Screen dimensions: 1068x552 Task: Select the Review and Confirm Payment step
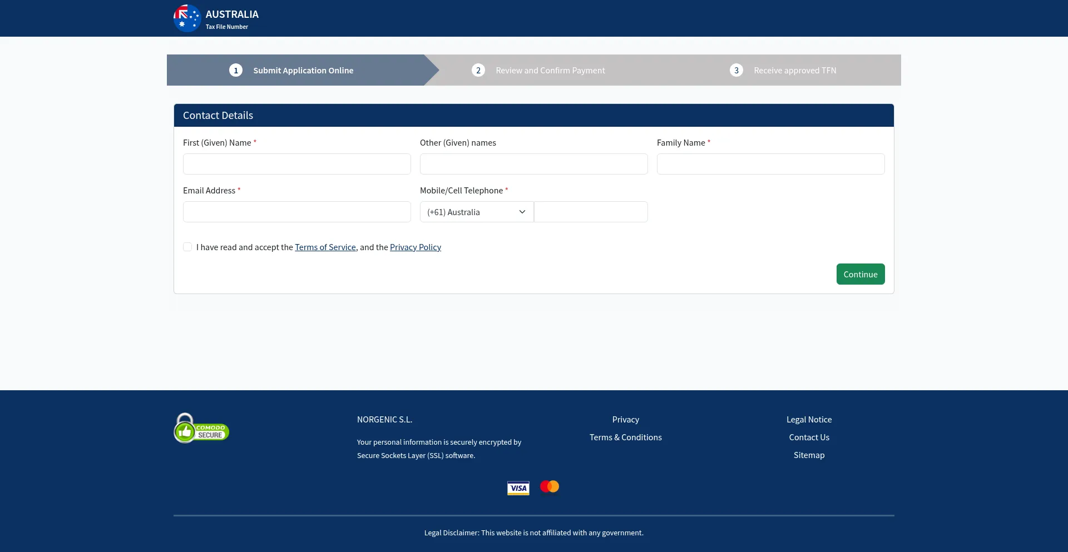[550, 71]
